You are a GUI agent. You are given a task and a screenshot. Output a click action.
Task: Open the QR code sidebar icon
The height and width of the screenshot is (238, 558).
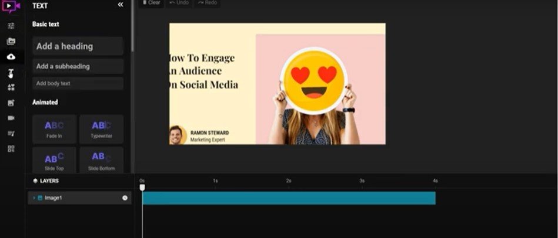[x=11, y=149]
